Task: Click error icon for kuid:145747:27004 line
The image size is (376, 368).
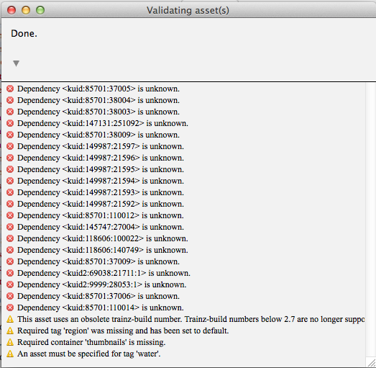Action: pyautogui.click(x=10, y=227)
